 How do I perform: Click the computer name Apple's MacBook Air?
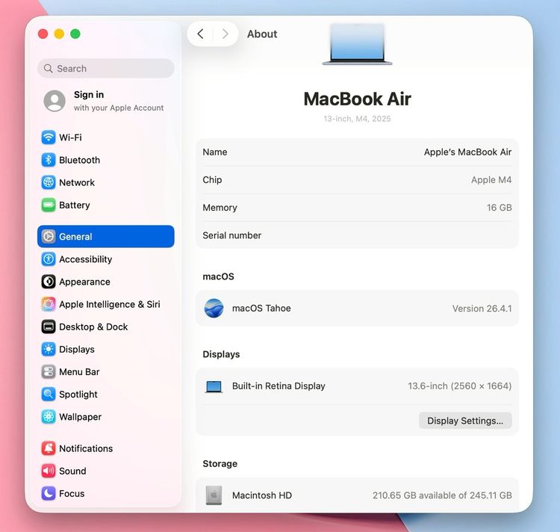[x=467, y=152]
